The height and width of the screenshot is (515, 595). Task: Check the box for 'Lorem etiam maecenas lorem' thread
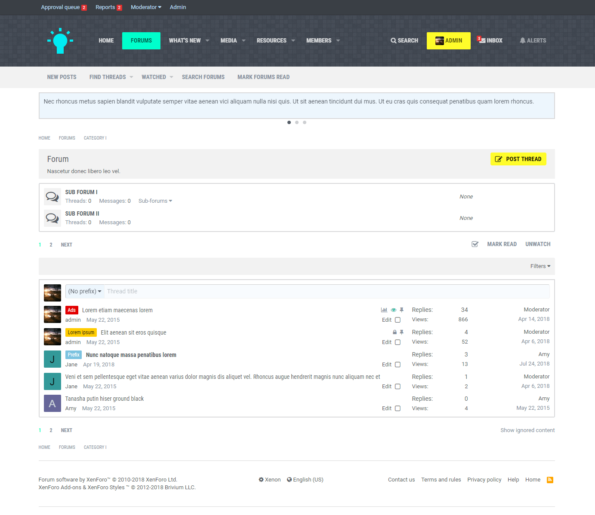[398, 320]
